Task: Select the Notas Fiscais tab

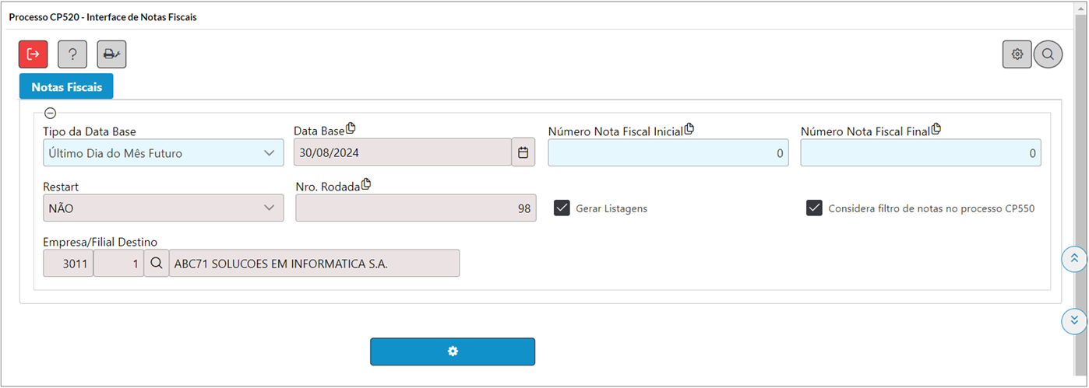Action: click(67, 86)
